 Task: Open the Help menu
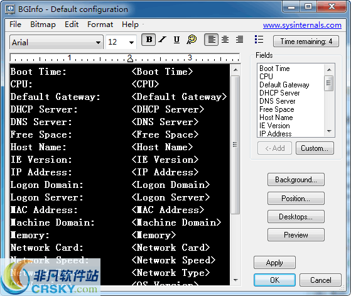(130, 25)
